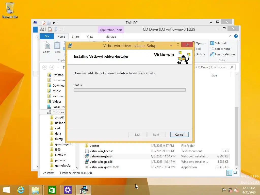Collapse the ribbon with chevron
The image size is (260, 195).
click(230, 36)
